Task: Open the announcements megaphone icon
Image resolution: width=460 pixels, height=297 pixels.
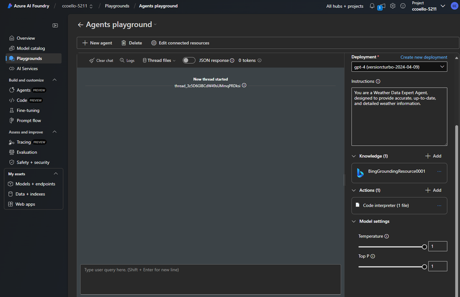Action: [381, 6]
